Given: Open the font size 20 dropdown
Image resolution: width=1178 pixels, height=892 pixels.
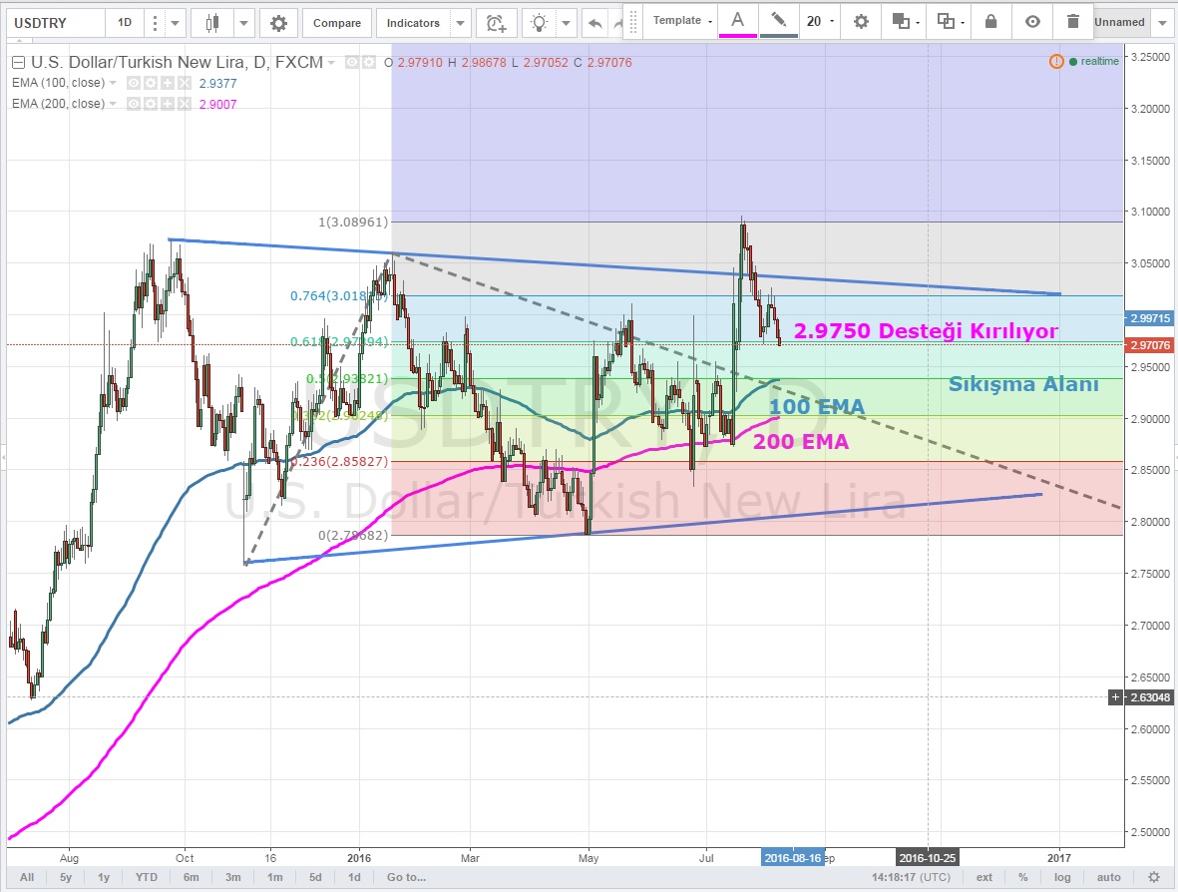Looking at the screenshot, I should pyautogui.click(x=820, y=21).
